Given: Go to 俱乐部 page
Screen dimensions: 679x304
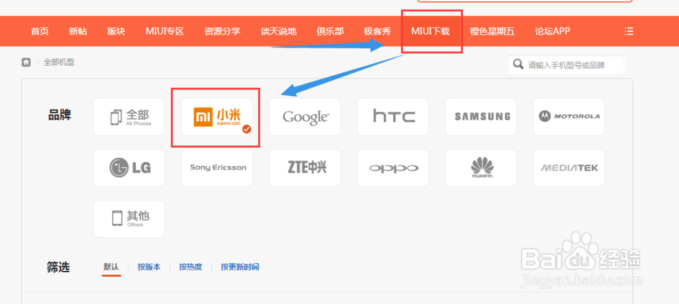Looking at the screenshot, I should coord(330,31).
